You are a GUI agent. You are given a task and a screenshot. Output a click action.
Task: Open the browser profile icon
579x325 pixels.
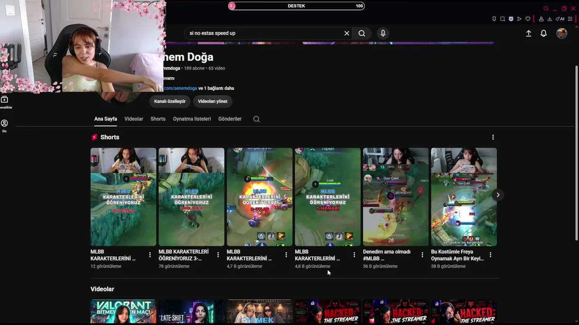pos(541,19)
